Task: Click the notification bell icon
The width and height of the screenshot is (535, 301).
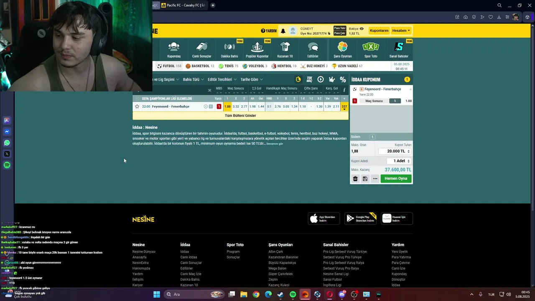Action: [283, 31]
